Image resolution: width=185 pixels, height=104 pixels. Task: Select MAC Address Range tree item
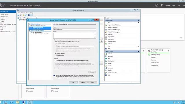point(37,32)
